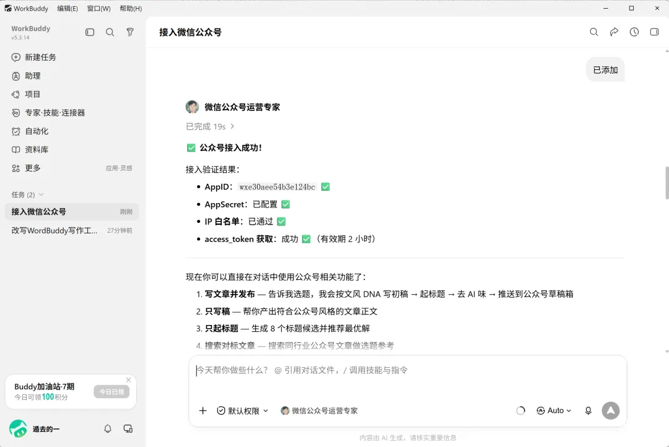Add attachment with plus icon

click(x=203, y=410)
